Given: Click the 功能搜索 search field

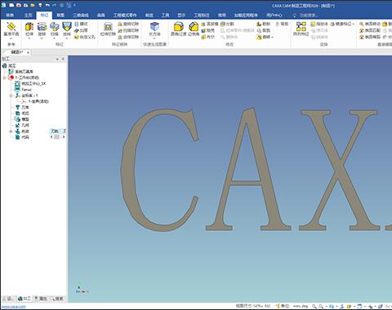Looking at the screenshot, I should [309, 15].
